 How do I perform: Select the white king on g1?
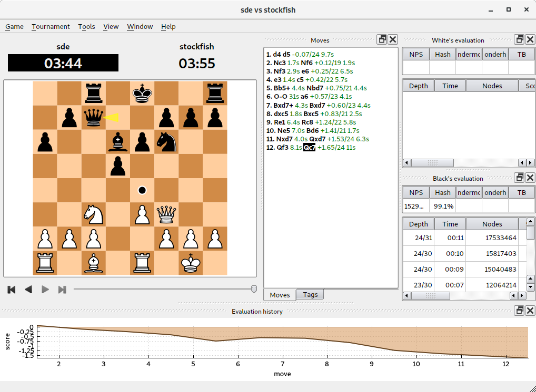point(191,263)
